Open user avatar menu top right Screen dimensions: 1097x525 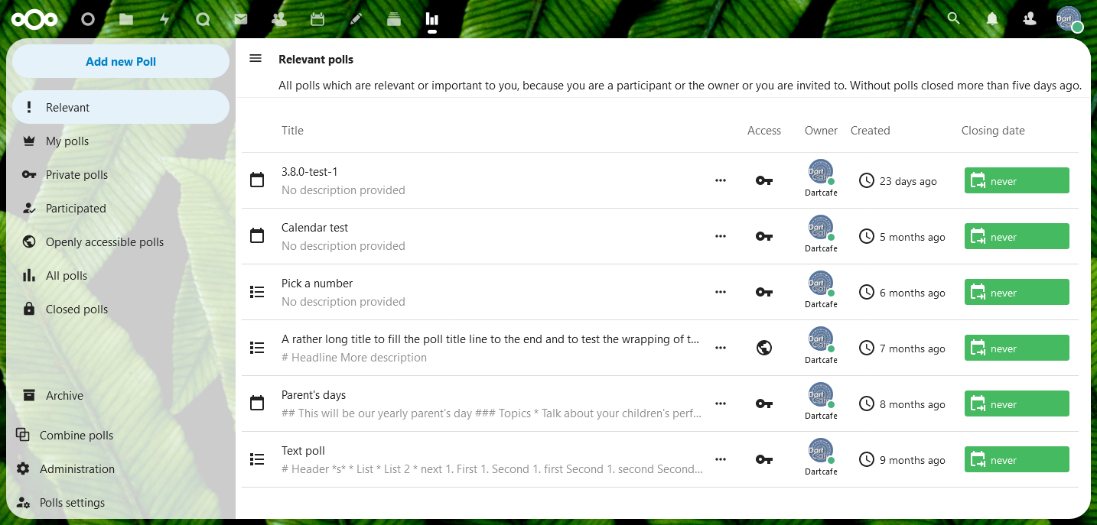(x=1069, y=19)
